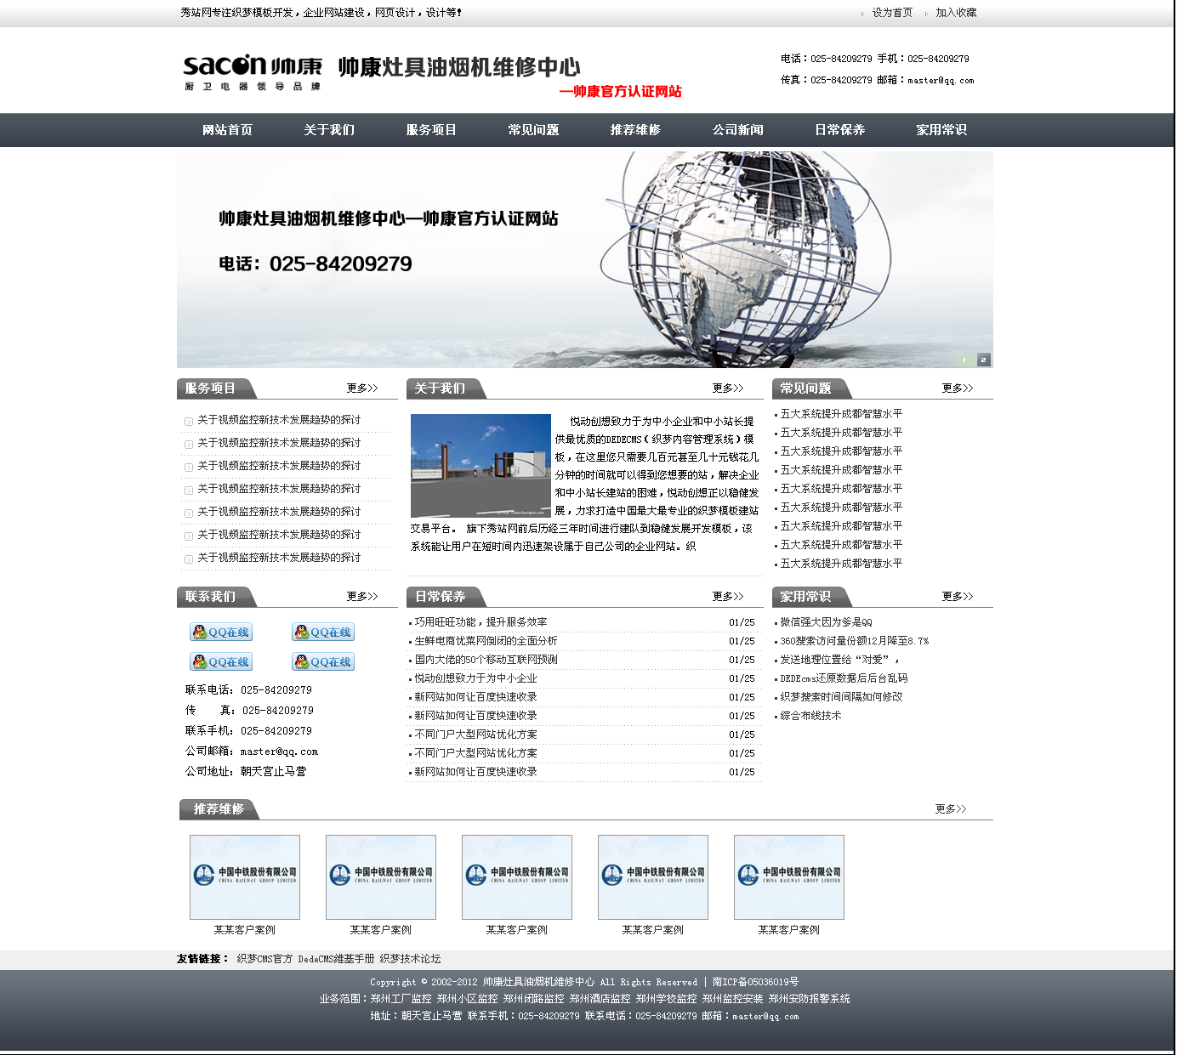
Task: Expand 更多>> in 家用常识 section
Action: pyautogui.click(x=958, y=597)
